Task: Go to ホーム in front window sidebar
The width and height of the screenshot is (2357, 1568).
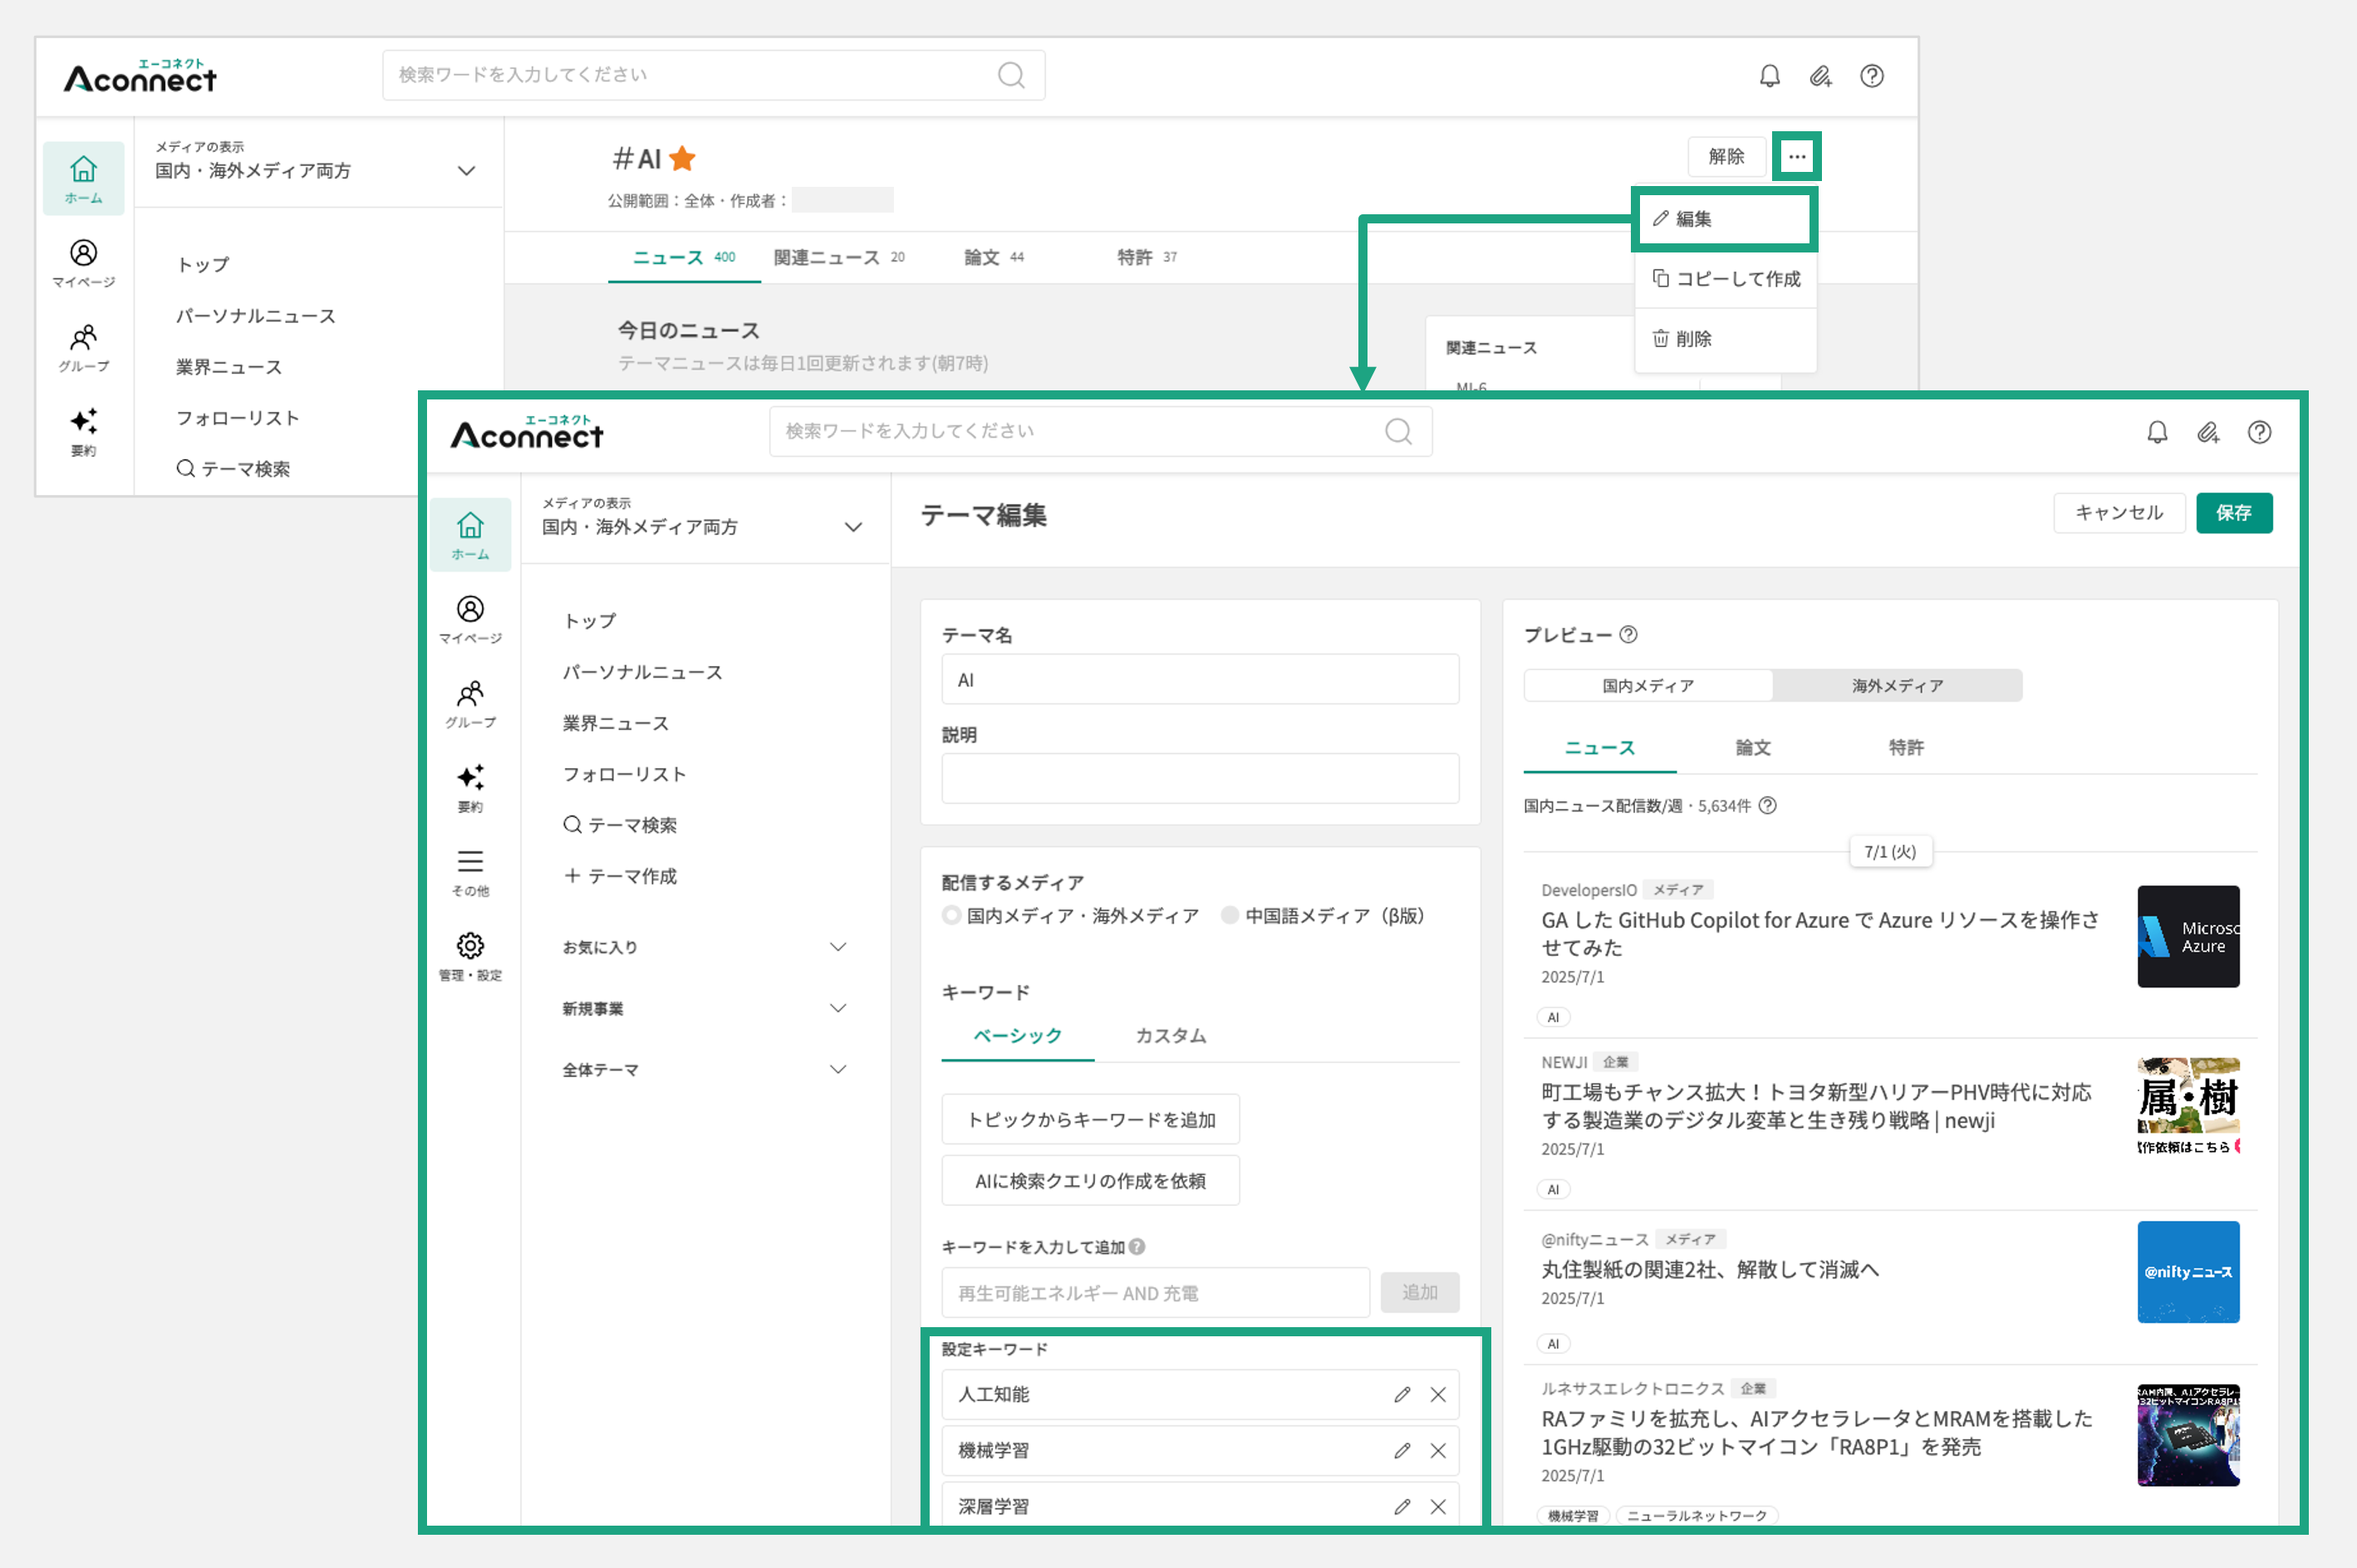Action: (470, 535)
